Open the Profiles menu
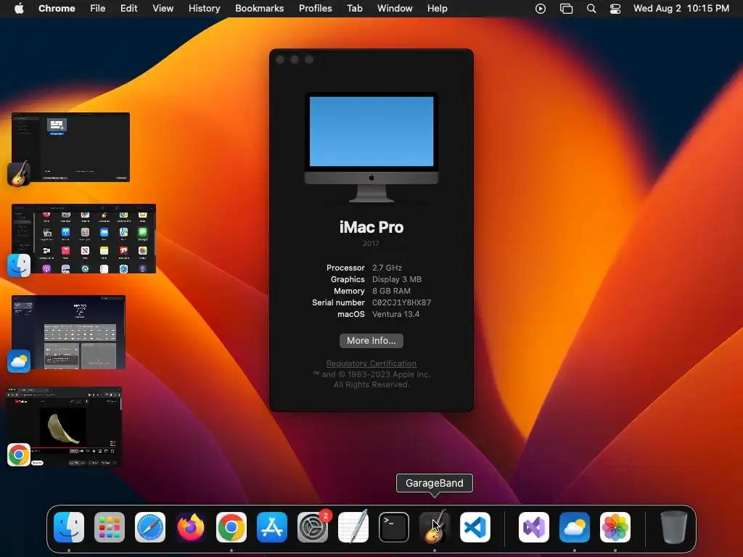 315,9
